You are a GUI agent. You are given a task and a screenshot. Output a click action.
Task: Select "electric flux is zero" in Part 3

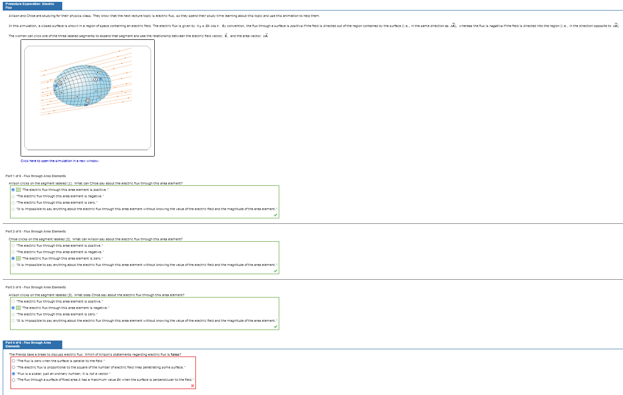12,314
